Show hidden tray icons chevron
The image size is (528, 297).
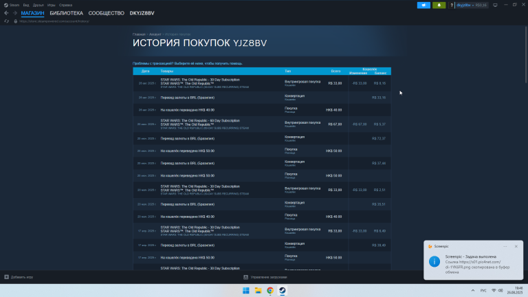coord(473,291)
